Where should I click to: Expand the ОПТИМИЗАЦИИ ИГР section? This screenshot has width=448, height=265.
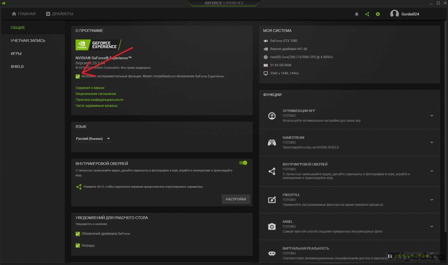click(432, 116)
